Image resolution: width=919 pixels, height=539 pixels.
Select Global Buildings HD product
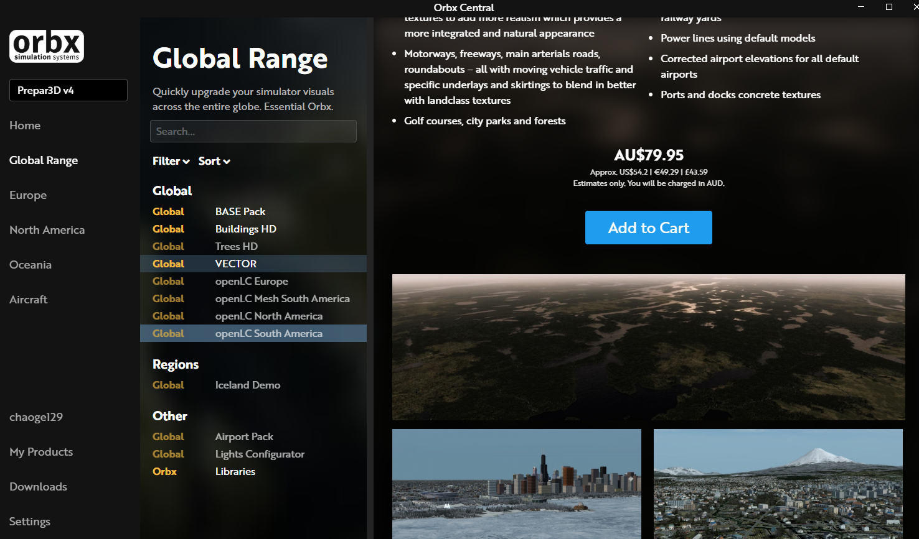point(253,229)
